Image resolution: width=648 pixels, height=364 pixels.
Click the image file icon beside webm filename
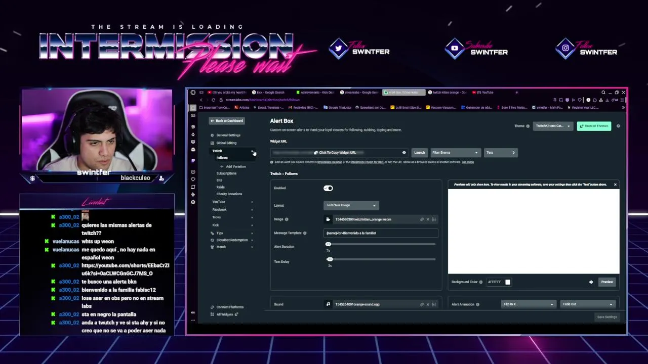click(x=328, y=219)
